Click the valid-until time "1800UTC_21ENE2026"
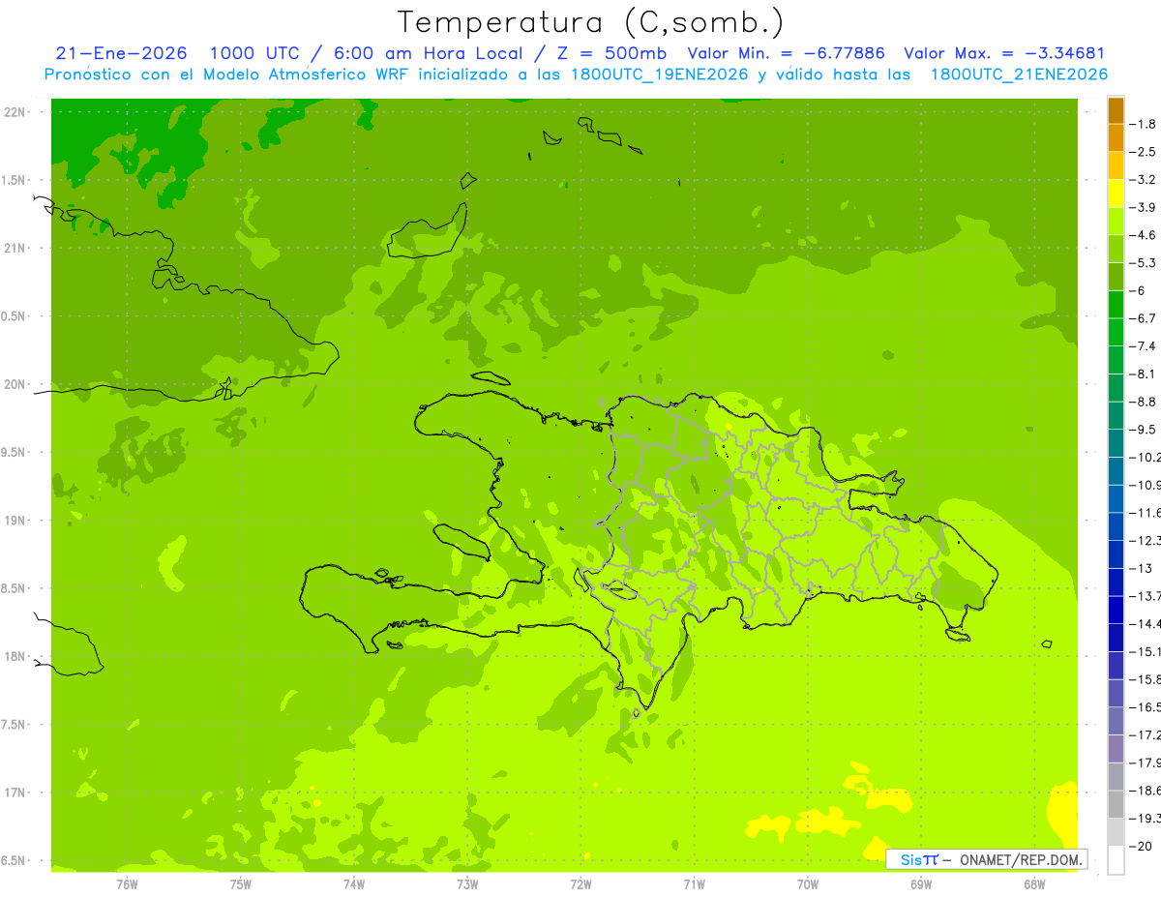This screenshot has height=897, width=1161. tap(1019, 75)
